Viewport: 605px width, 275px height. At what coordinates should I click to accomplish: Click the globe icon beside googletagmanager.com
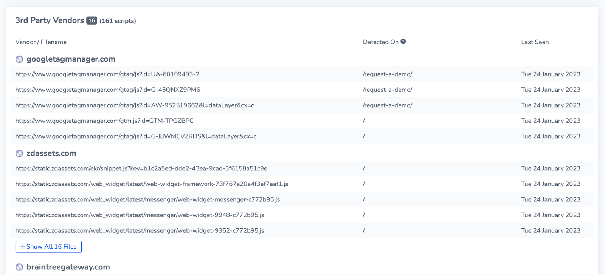tap(19, 59)
